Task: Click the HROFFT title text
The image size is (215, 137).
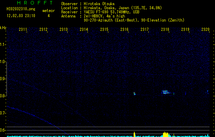Action: 35,3
